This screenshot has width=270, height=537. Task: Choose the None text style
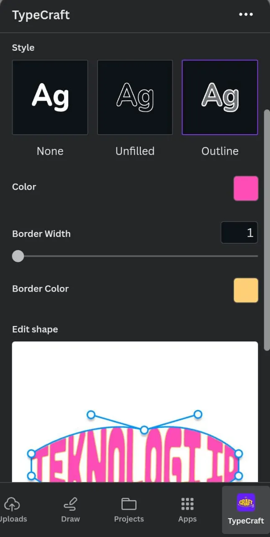[x=50, y=97]
